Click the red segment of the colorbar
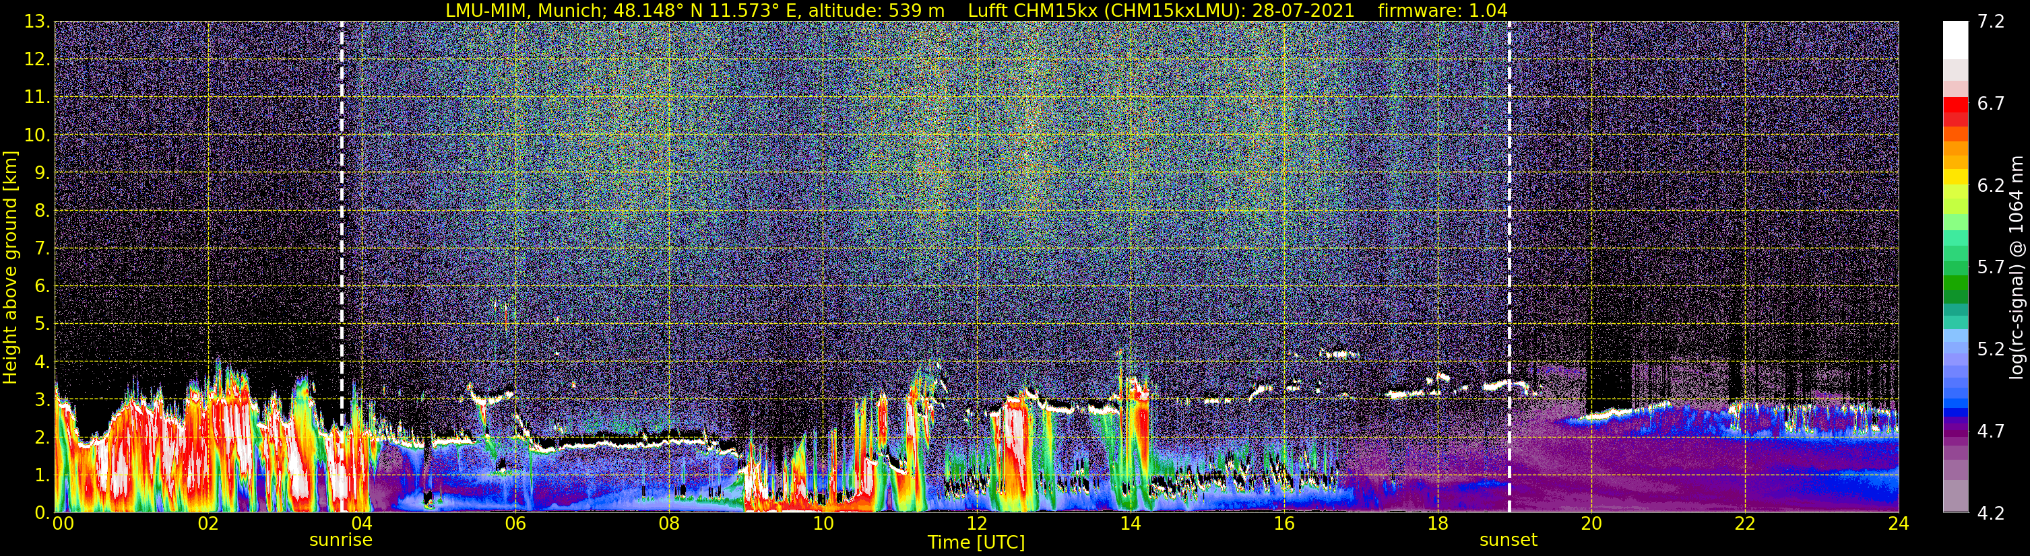 pyautogui.click(x=1956, y=104)
